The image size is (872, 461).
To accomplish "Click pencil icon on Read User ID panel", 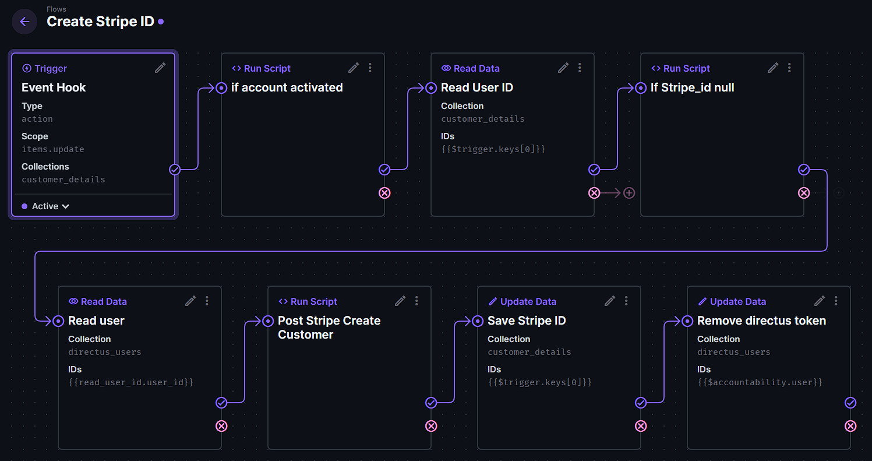I will (563, 68).
